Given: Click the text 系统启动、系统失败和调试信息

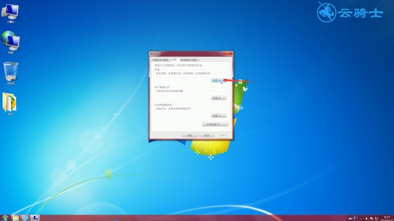Looking at the screenshot, I should 173,109.
